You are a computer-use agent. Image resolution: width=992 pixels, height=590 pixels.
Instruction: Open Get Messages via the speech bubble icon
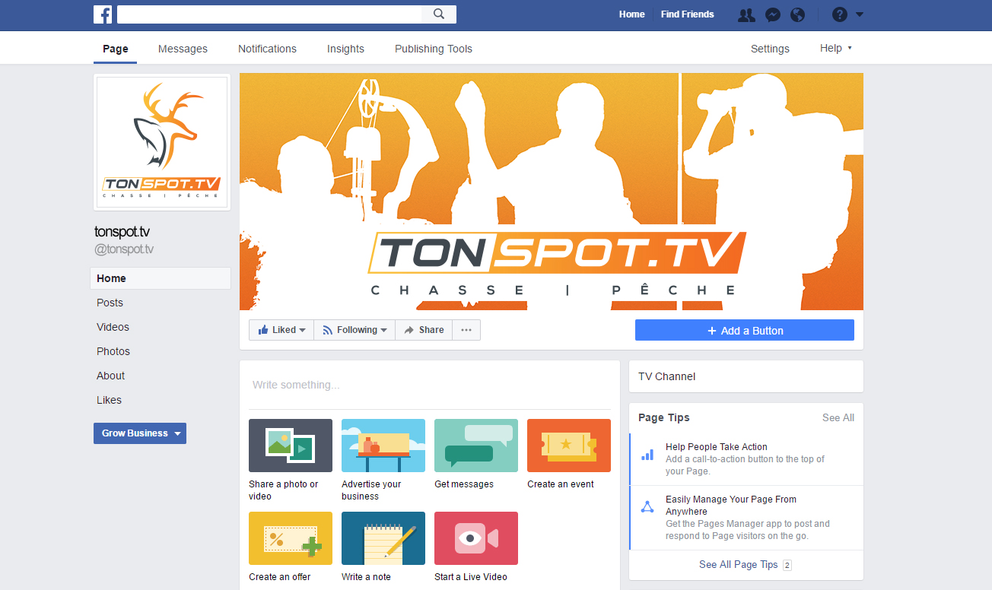click(x=475, y=445)
